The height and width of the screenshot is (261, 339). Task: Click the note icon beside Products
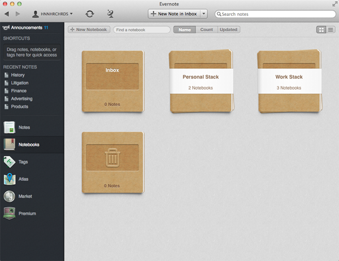tap(6, 107)
